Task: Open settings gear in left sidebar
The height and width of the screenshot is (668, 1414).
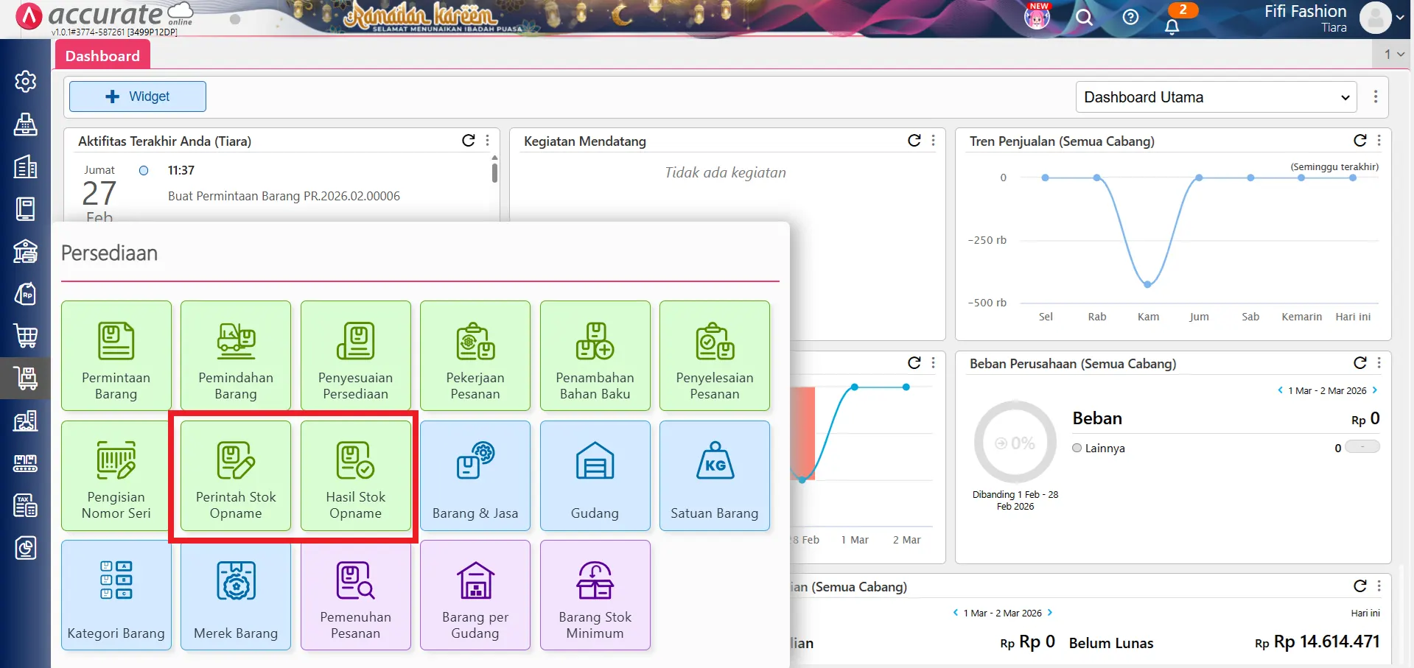Action: click(26, 81)
